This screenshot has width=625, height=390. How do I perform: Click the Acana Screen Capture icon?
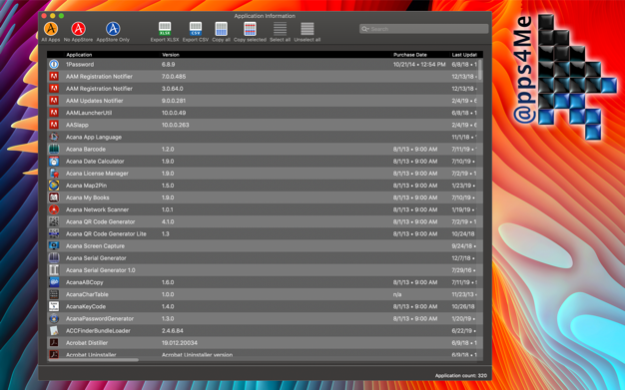(54, 245)
